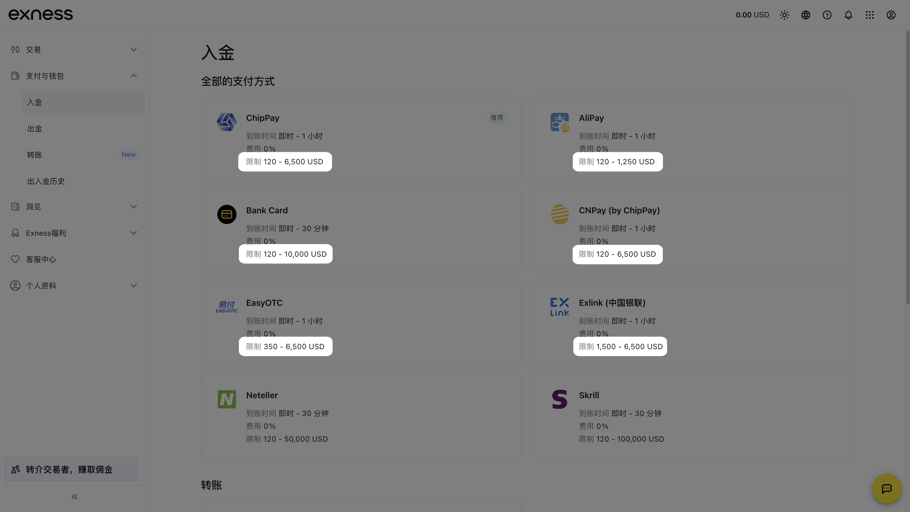Select CNPay (by ChipPay) payment method
The image size is (910, 512).
point(694,230)
